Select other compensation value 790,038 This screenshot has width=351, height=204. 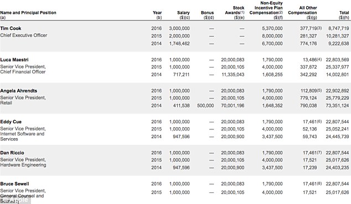click(308, 106)
